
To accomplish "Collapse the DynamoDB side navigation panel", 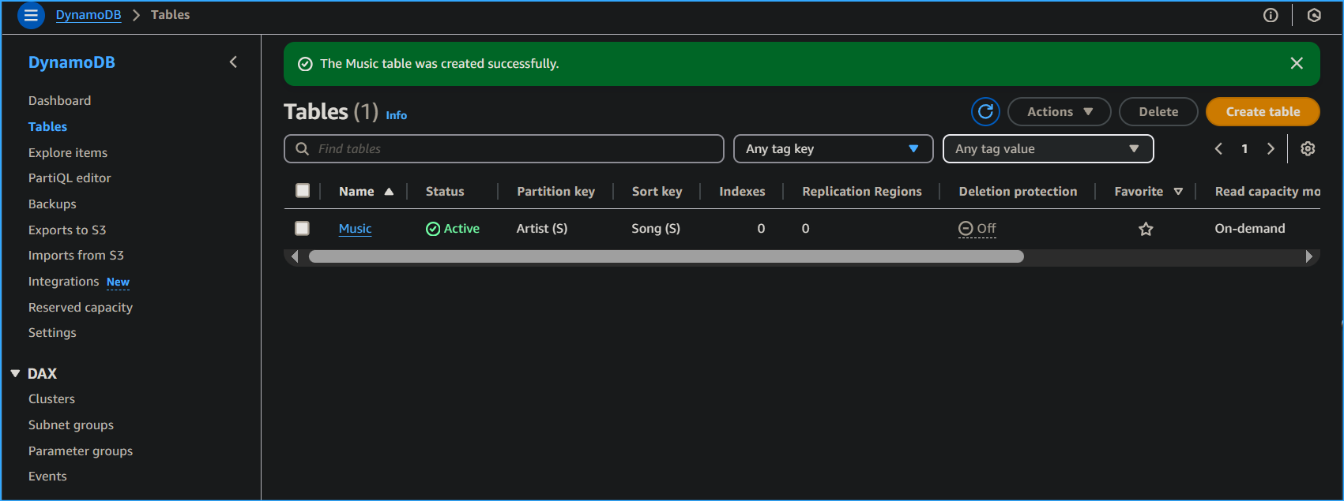I will (x=233, y=62).
